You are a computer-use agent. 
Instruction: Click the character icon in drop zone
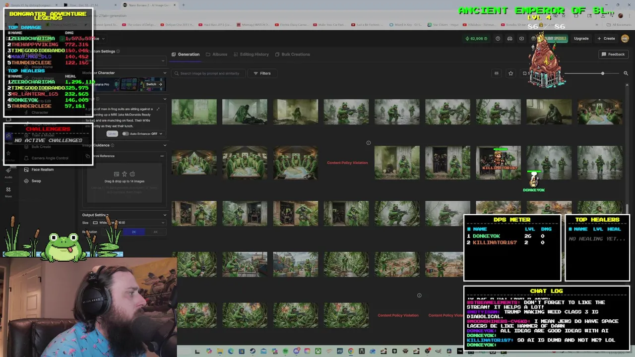click(125, 174)
